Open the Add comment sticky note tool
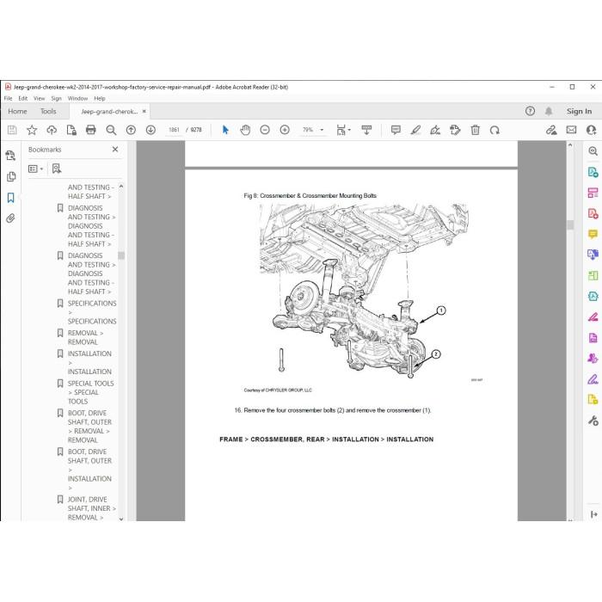The width and height of the screenshot is (602, 602). 396,130
